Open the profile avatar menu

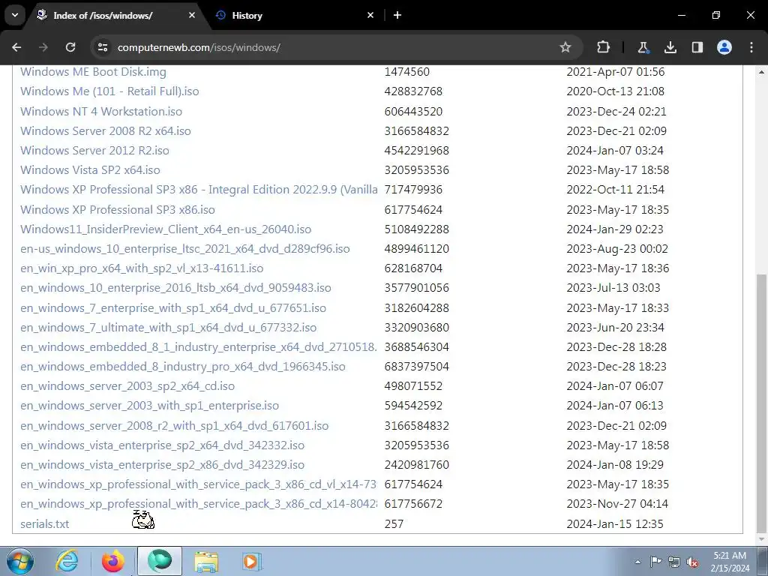point(724,47)
